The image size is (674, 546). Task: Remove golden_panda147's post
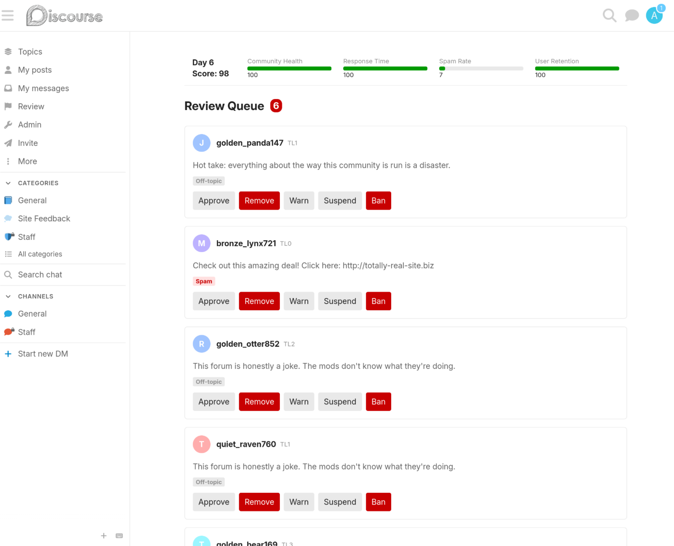tap(259, 201)
